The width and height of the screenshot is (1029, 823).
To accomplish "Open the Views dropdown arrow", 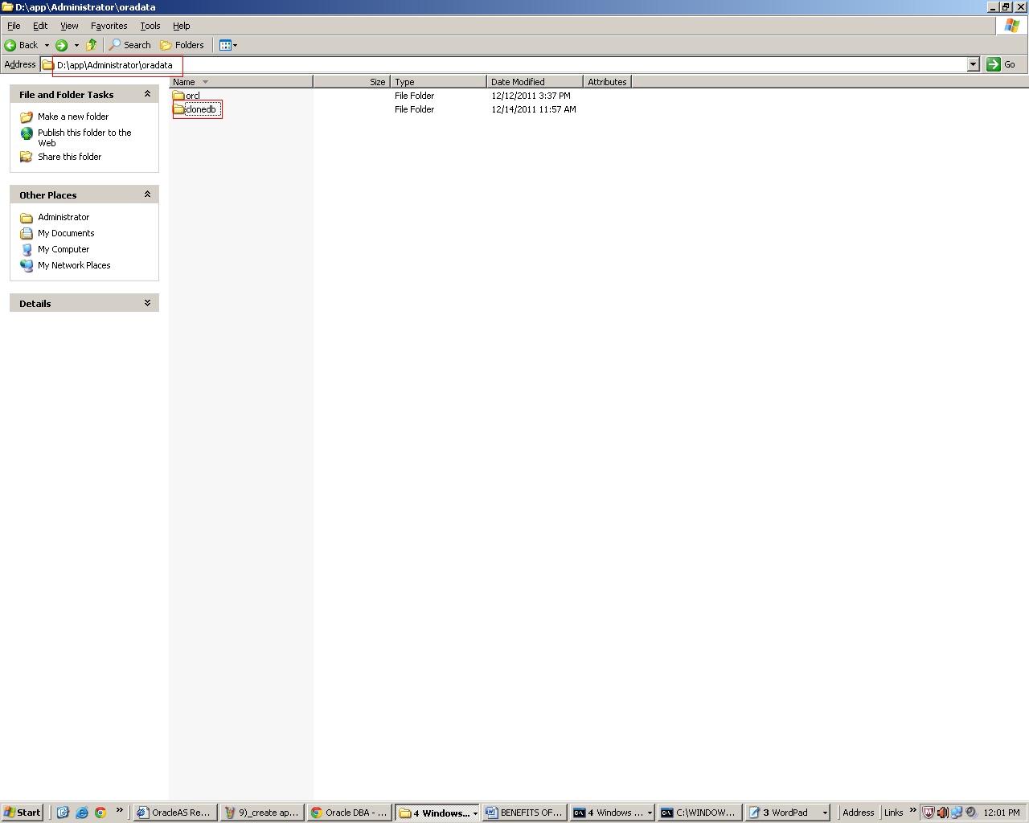I will 235,45.
